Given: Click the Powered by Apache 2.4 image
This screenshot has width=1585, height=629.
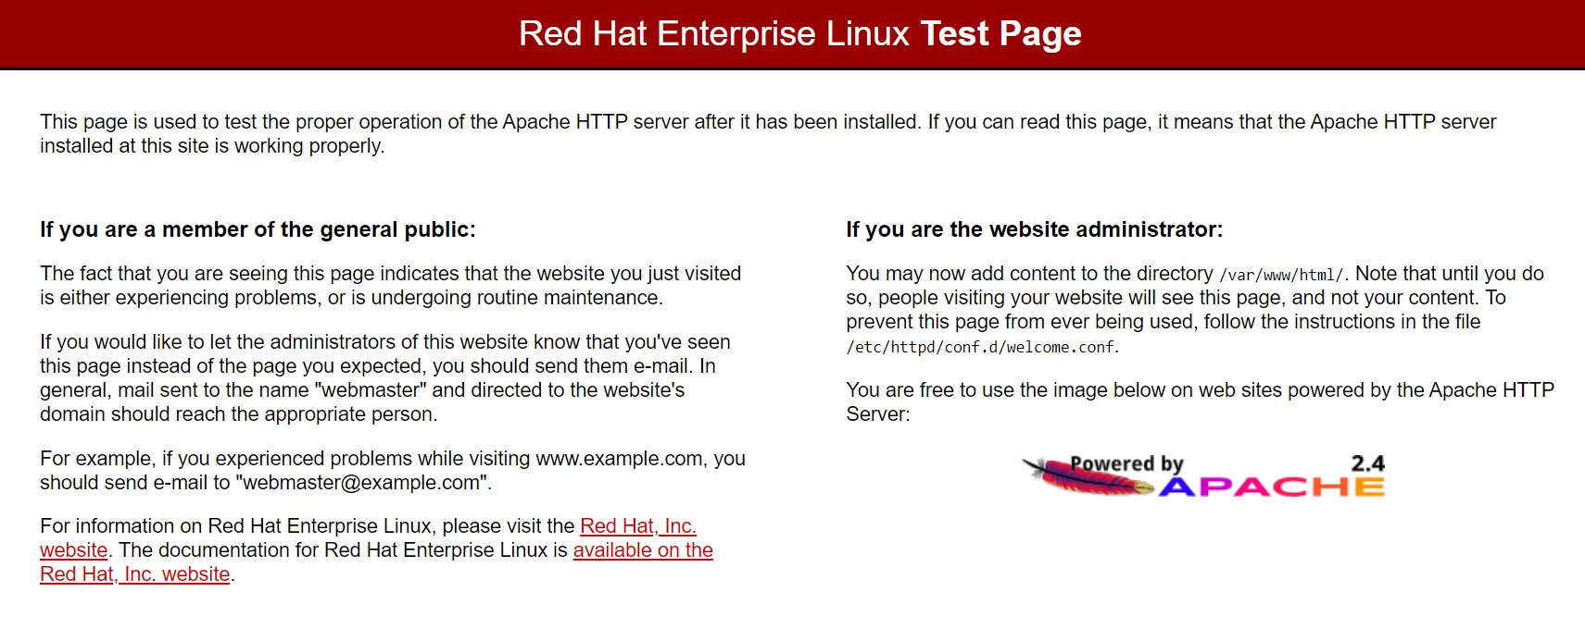Looking at the screenshot, I should coord(1203,475).
